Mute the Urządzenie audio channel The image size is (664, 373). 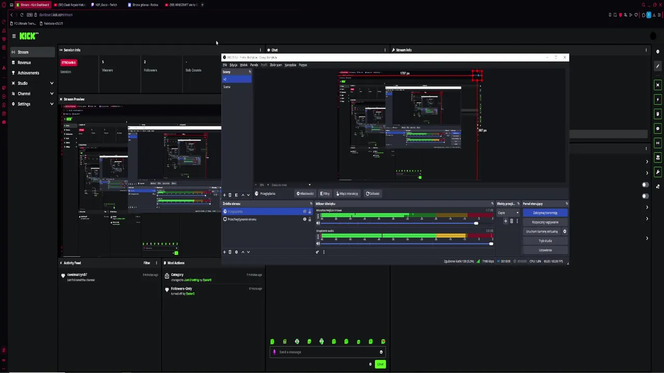tap(318, 243)
